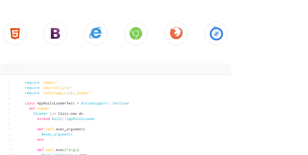The image size is (308, 155).
Task: Click AppRailsLoaderTest class name
Action: tap(56, 103)
